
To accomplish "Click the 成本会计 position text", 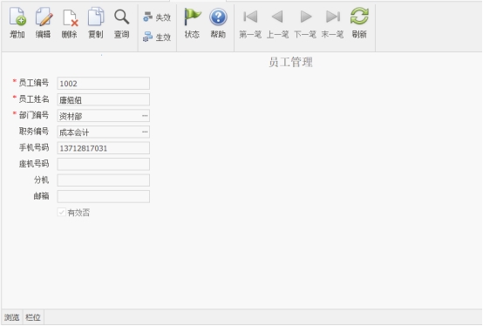I will [74, 132].
